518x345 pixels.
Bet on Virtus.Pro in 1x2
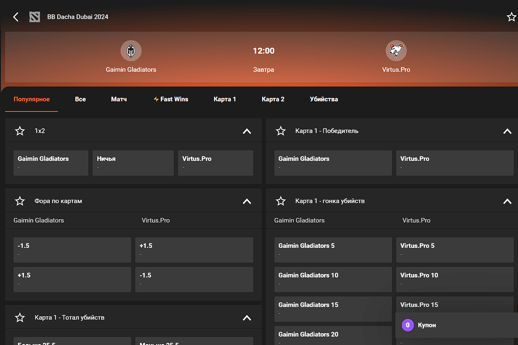tap(216, 163)
